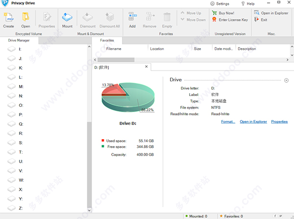Screen dimensions: 294x219
Task: Sort by Date modified column
Action: (x=223, y=49)
